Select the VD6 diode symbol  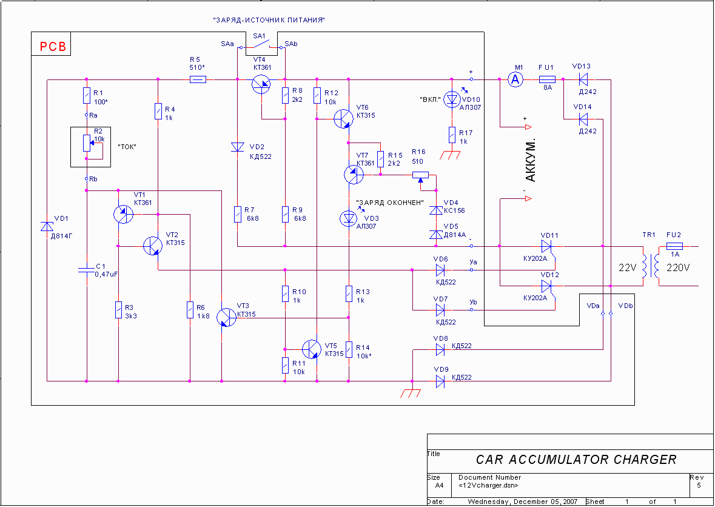point(440,270)
